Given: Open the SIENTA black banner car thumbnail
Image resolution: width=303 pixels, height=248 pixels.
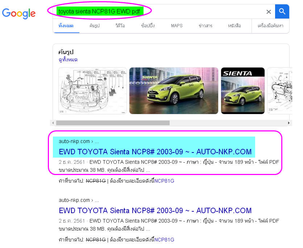Looking at the screenshot, I should click(243, 91).
